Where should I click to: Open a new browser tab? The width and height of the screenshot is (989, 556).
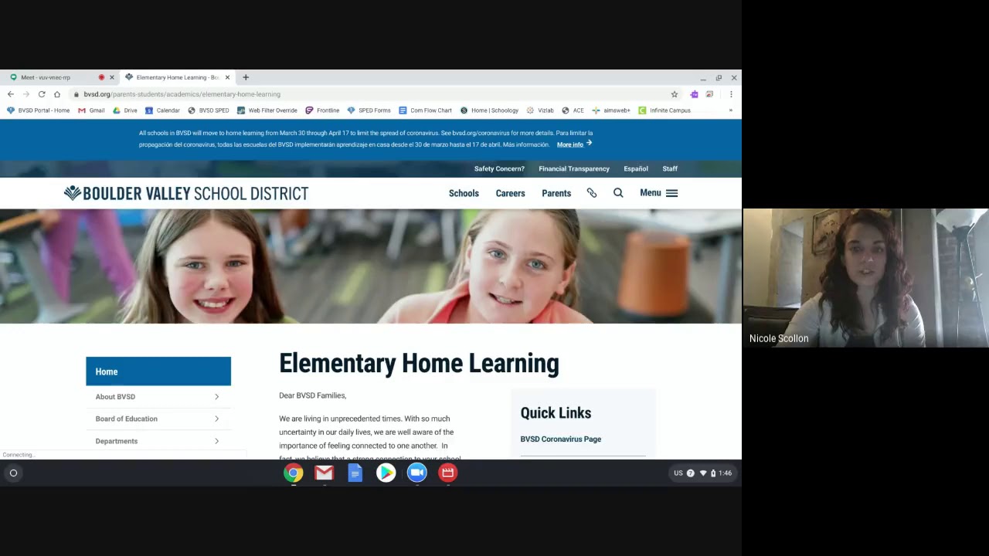[x=246, y=77]
